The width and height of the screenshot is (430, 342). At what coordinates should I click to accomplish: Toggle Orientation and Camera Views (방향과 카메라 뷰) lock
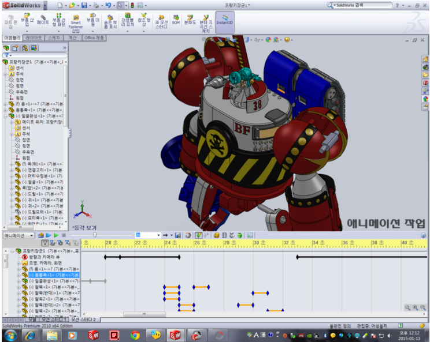25,257
